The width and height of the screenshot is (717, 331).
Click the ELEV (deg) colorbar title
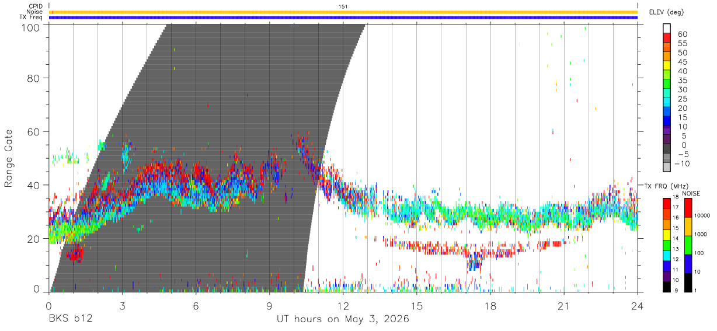tap(666, 12)
